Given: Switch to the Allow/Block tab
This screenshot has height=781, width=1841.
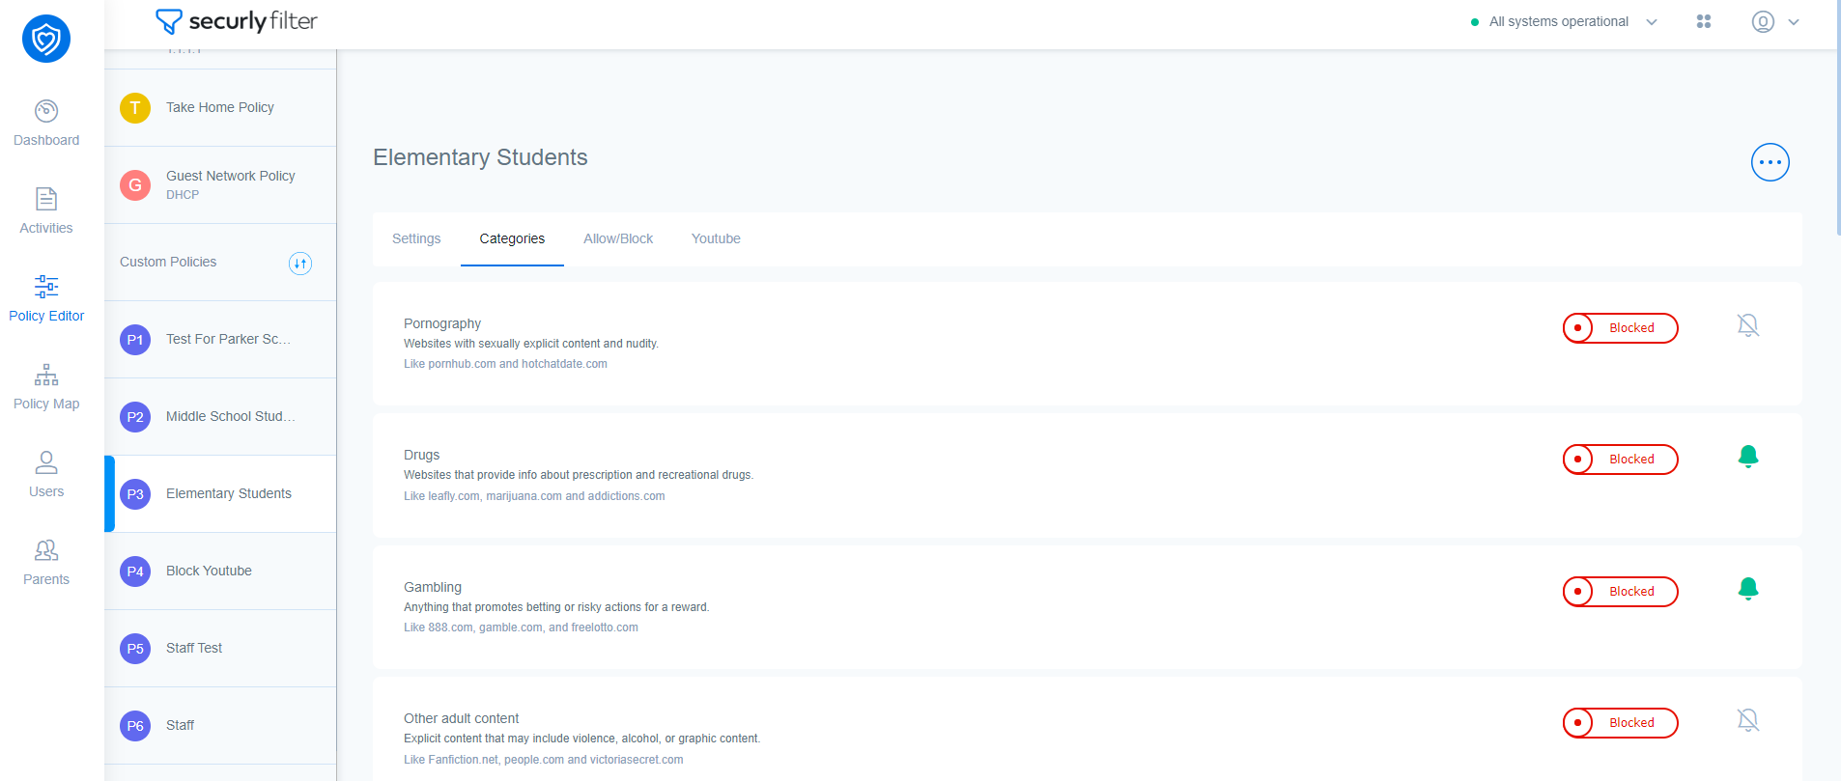Looking at the screenshot, I should click(618, 238).
